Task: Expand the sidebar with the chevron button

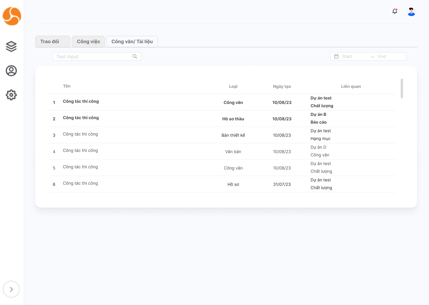Action: coord(11,289)
